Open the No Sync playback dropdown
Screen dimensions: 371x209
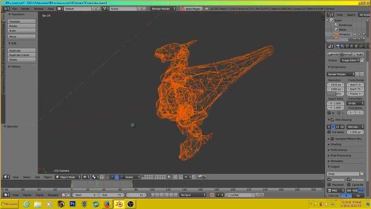tap(192, 195)
